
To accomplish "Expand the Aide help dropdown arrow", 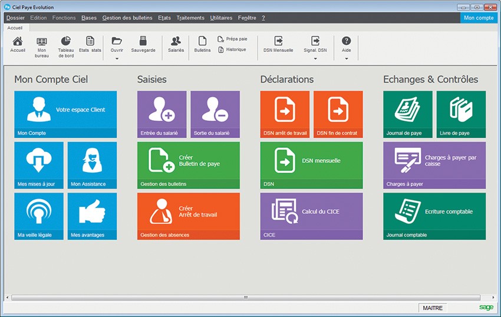I will (x=346, y=58).
